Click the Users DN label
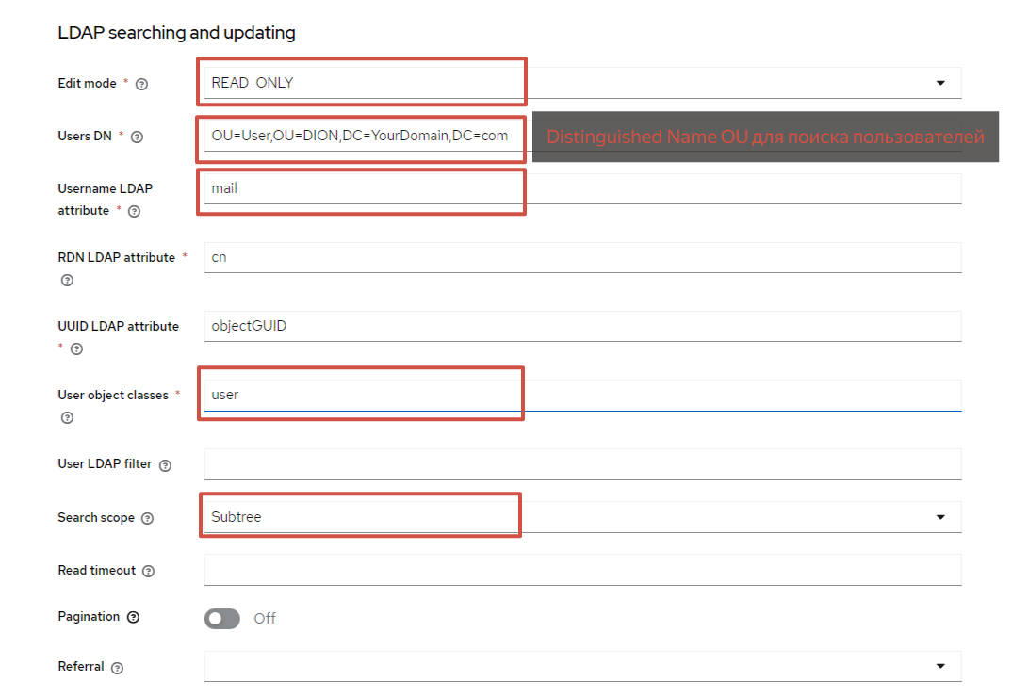 click(x=85, y=137)
